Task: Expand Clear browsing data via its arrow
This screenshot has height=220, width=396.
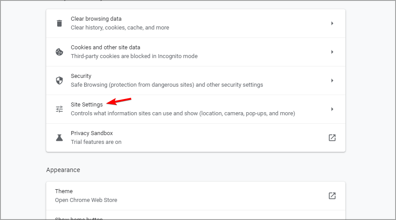Action: click(332, 23)
